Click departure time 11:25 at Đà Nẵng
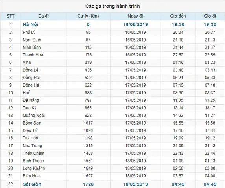This screenshot has width=225, height=188. click(x=210, y=100)
